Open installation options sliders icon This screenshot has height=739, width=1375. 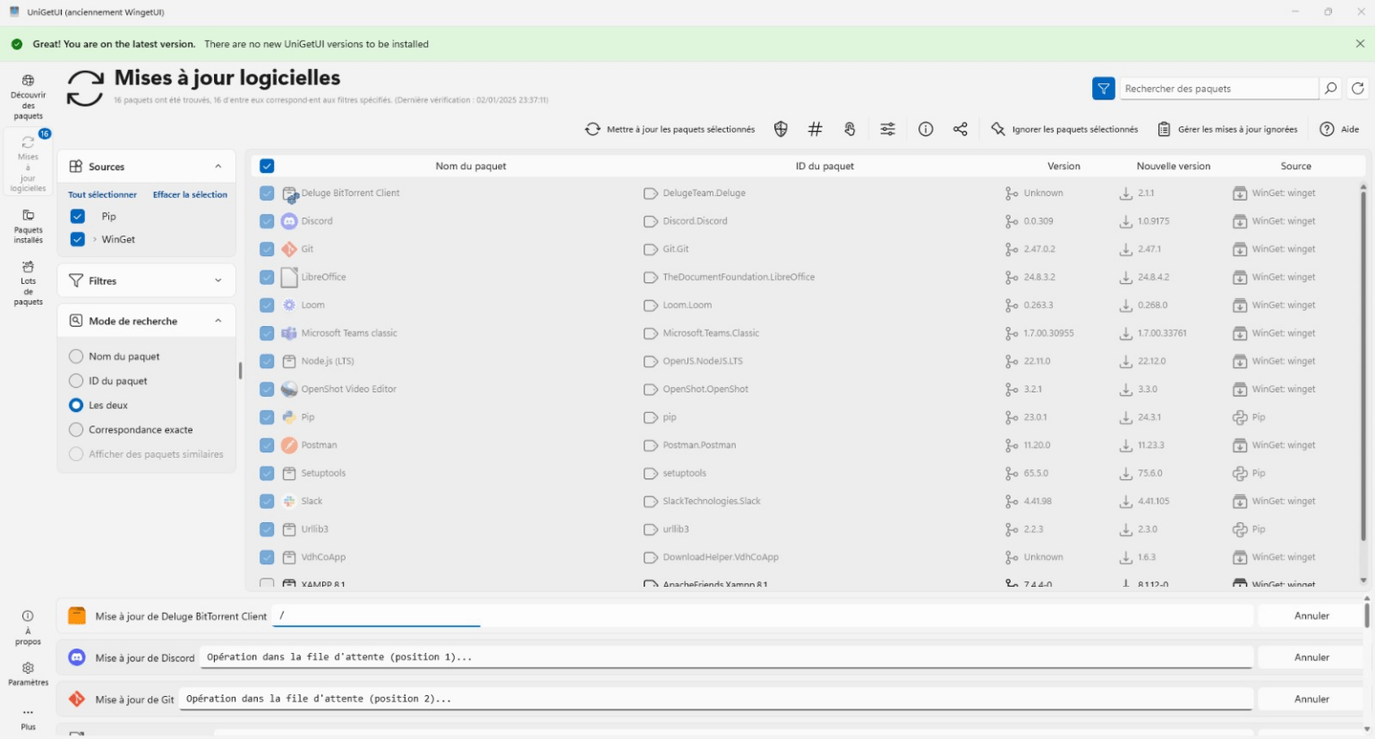(887, 129)
